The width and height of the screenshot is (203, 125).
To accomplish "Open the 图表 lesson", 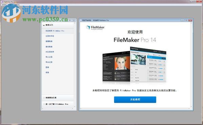I will (x=47, y=67).
